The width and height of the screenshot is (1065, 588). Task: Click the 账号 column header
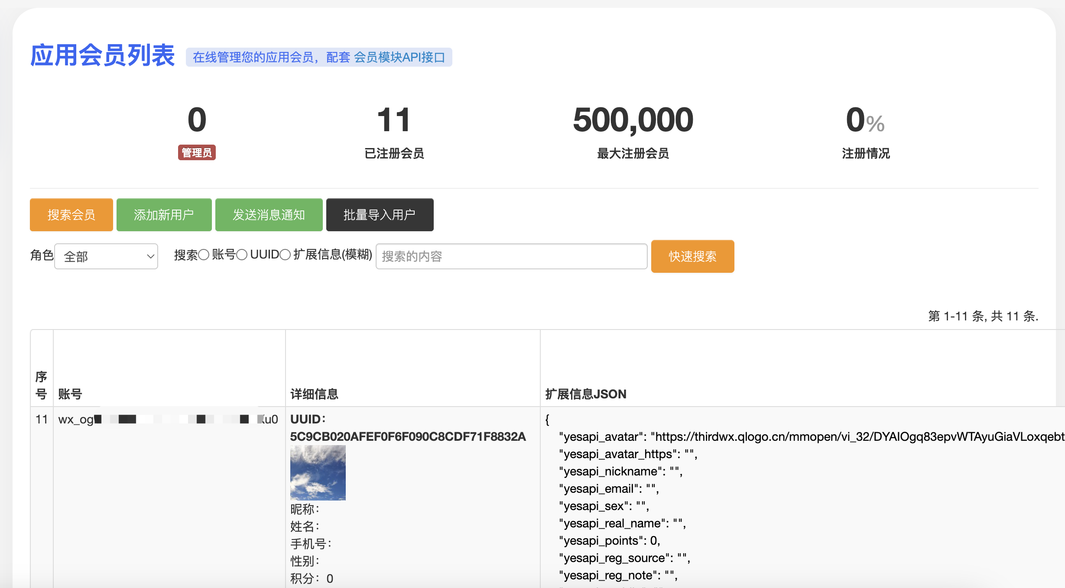click(70, 394)
